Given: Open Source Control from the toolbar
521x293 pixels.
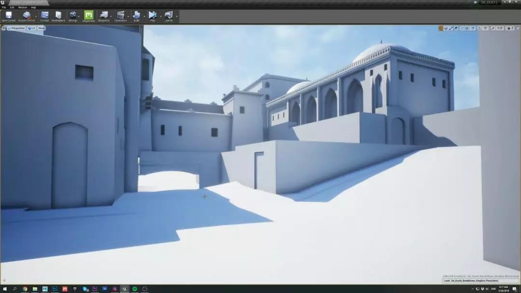Looking at the screenshot, I should [x=27, y=16].
